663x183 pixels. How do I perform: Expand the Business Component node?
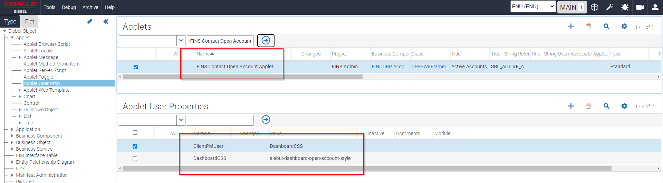[12, 136]
